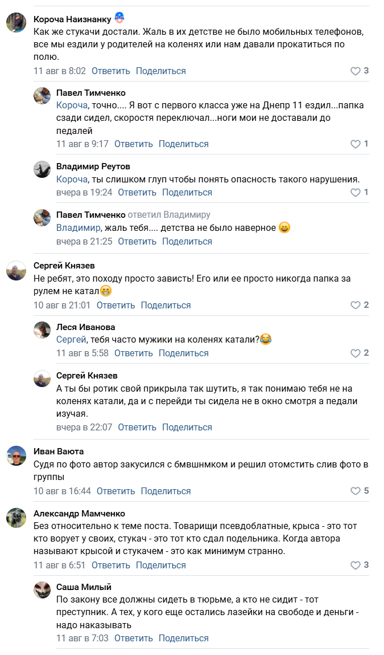Like Павел Тимченко's Днепр 11 comment
Viewport: 384px width, 655px height.
356,144
